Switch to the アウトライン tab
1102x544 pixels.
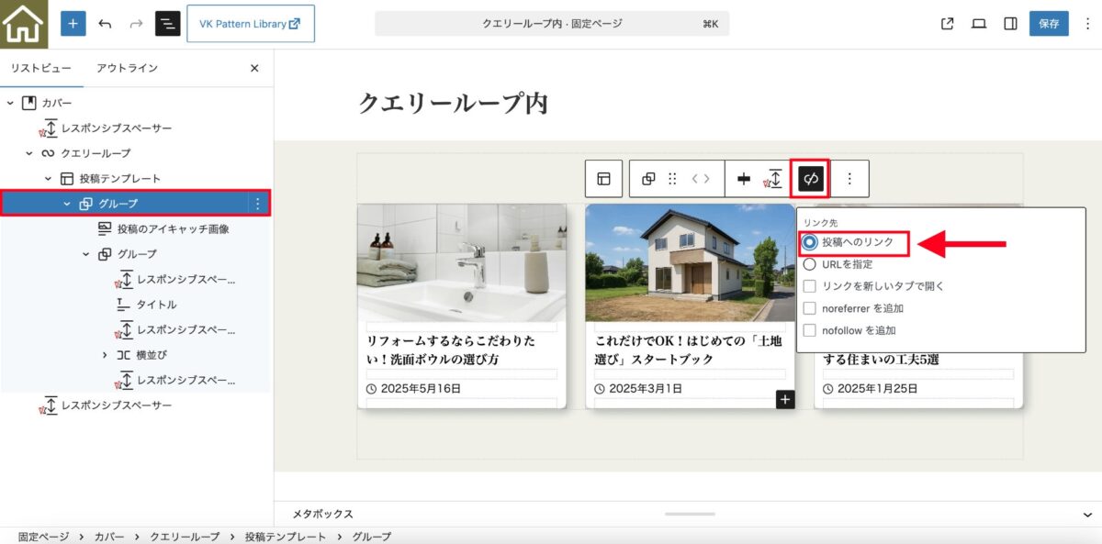(x=127, y=68)
